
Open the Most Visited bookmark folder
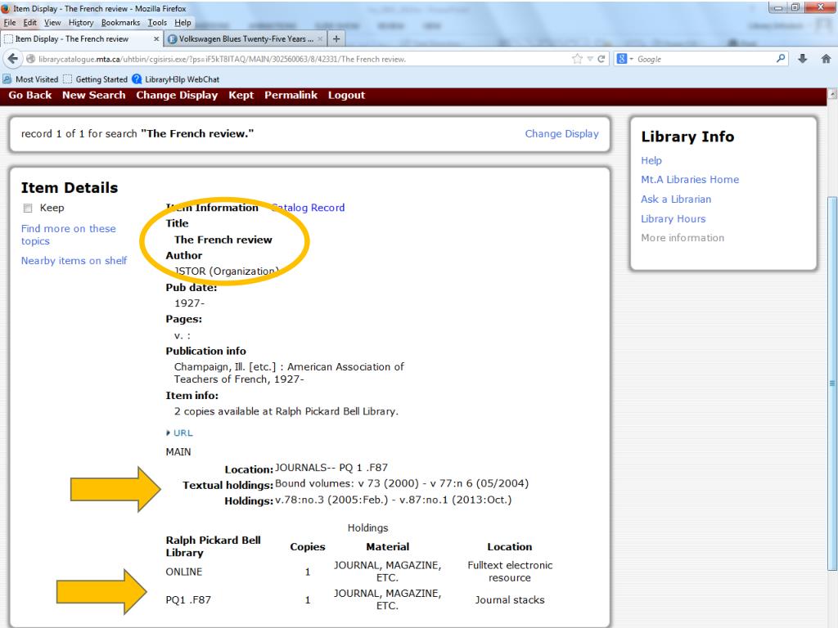pos(30,79)
